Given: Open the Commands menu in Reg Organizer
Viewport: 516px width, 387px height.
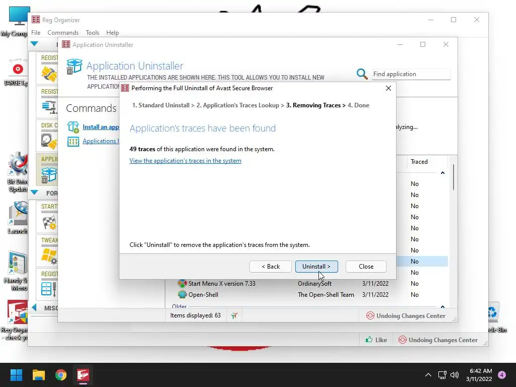Looking at the screenshot, I should [x=63, y=33].
